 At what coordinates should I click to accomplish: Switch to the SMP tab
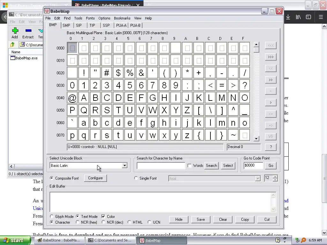(x=66, y=26)
